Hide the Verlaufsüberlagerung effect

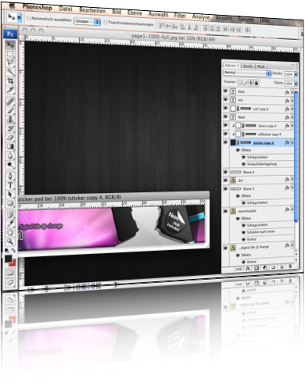[x=244, y=164]
